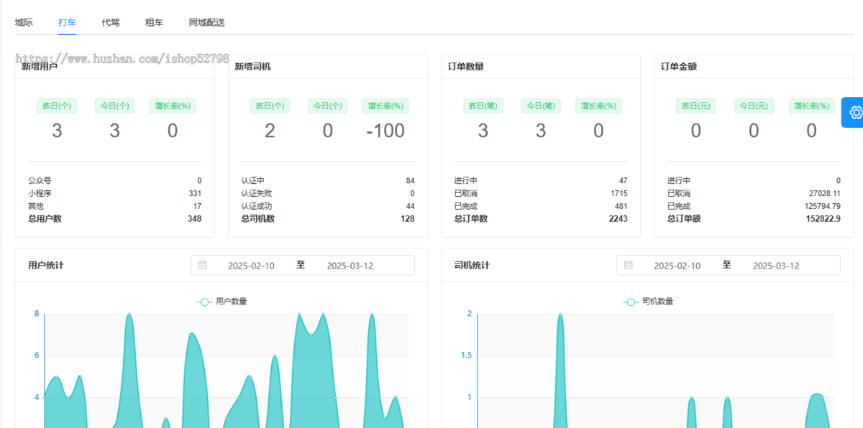Set 司机统计 start date 2025-02-10

coord(677,266)
